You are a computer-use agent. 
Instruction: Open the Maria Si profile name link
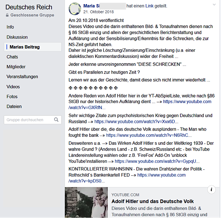[91, 6]
